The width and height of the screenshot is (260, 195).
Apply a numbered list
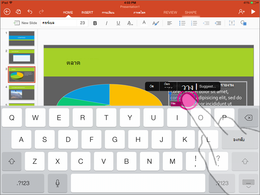tap(194, 23)
